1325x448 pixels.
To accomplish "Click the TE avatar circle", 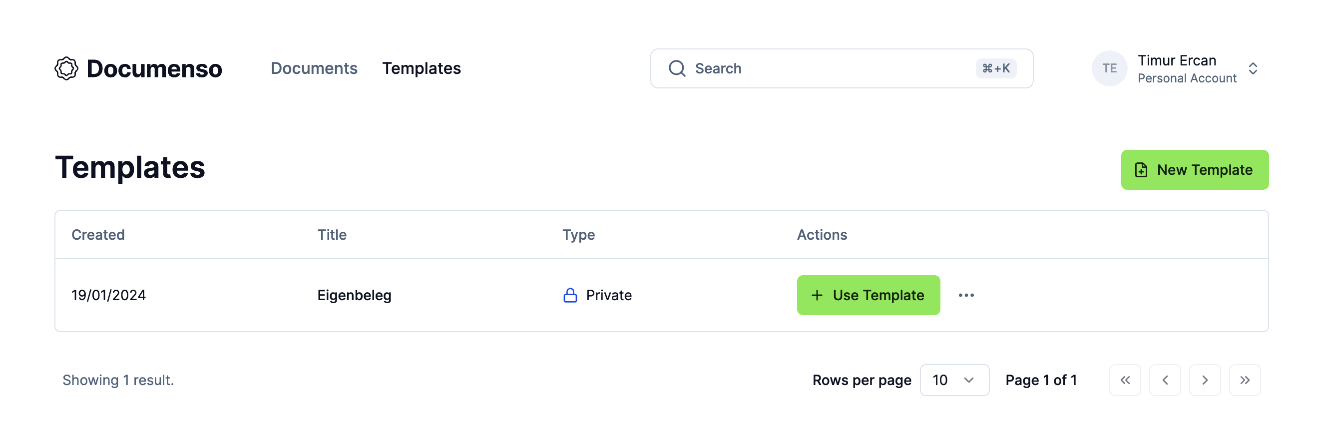I will 1109,68.
